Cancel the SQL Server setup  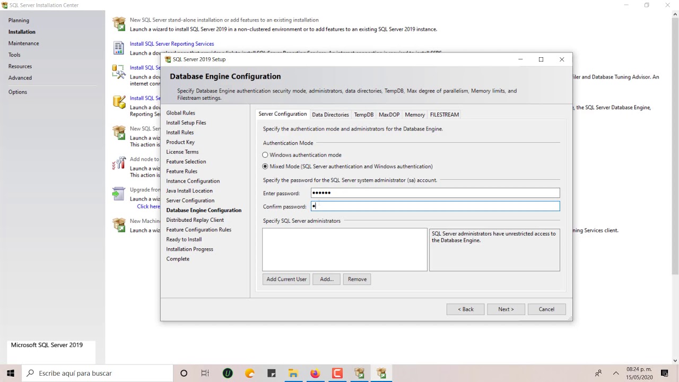(x=547, y=309)
